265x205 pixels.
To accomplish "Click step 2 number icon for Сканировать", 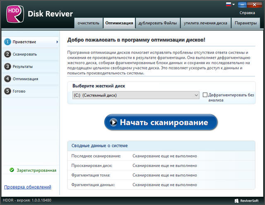I will tap(7, 54).
